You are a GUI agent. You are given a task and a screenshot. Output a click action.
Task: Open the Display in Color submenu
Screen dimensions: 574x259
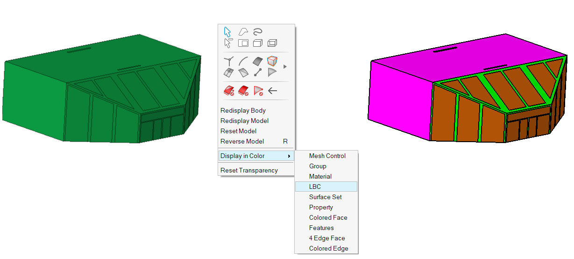(256, 156)
